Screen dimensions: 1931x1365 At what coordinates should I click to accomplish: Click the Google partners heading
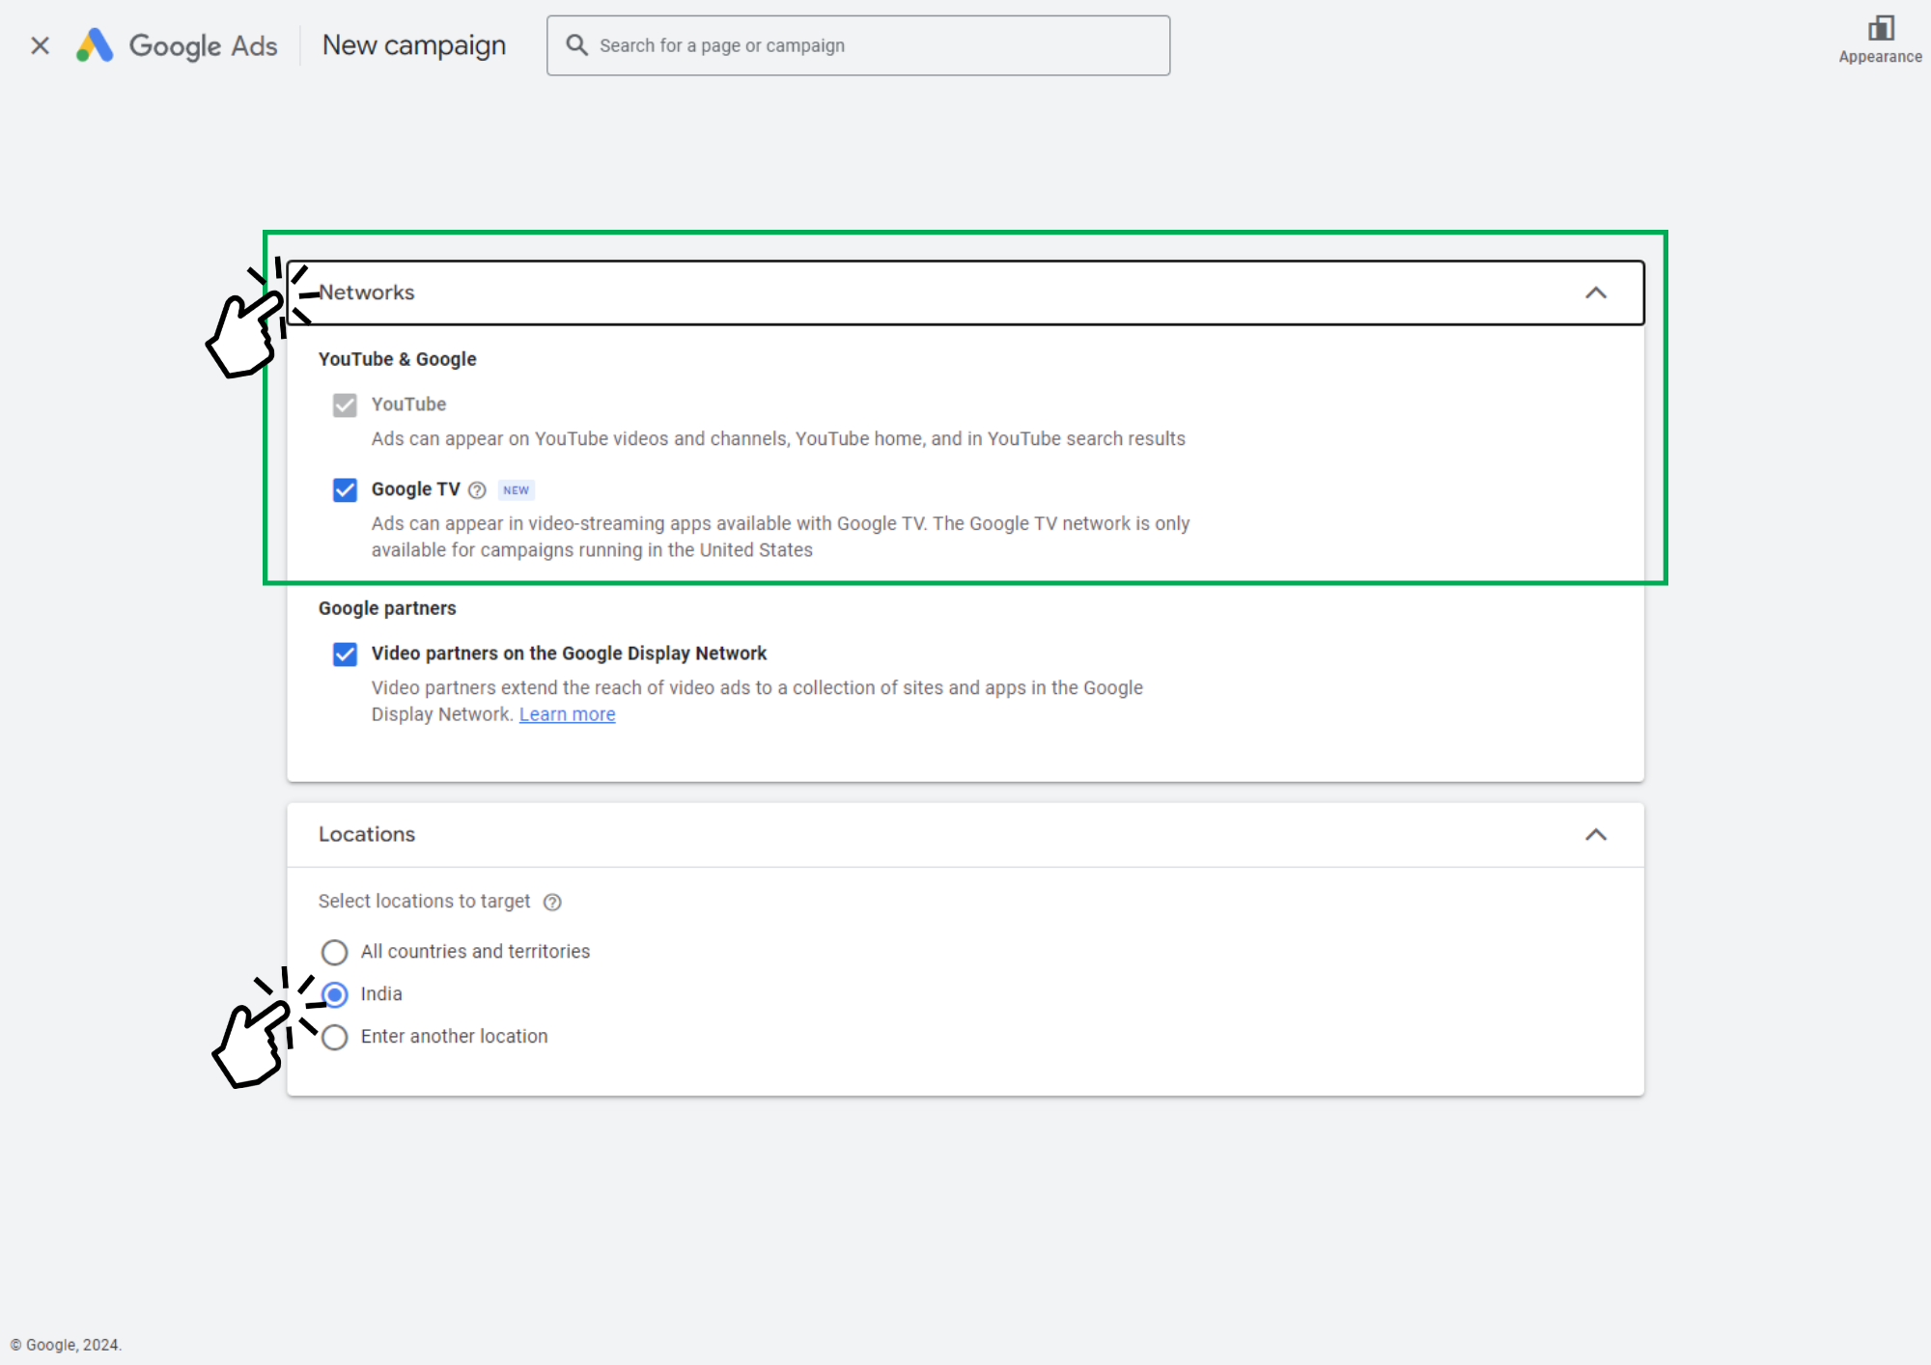click(387, 608)
